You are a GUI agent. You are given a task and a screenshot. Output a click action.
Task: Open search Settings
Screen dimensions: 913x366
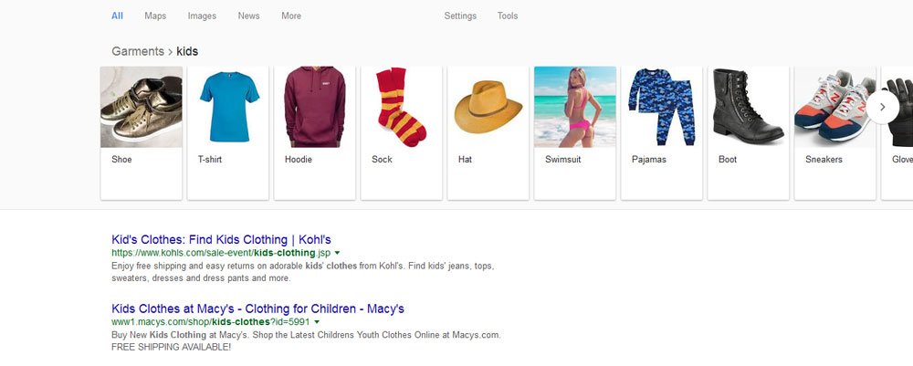point(460,16)
